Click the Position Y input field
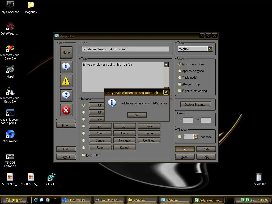The image size is (272, 204). (206, 120)
